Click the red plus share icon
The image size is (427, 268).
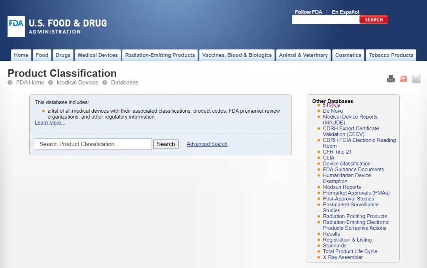(403, 79)
